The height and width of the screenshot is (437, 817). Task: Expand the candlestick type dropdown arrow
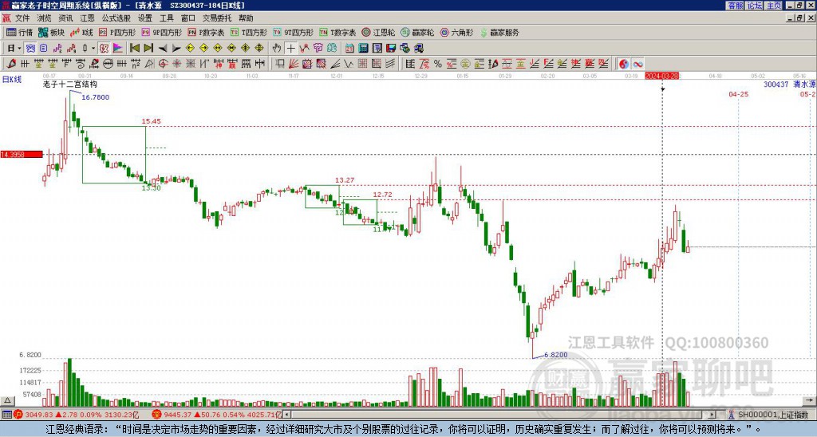click(x=93, y=49)
